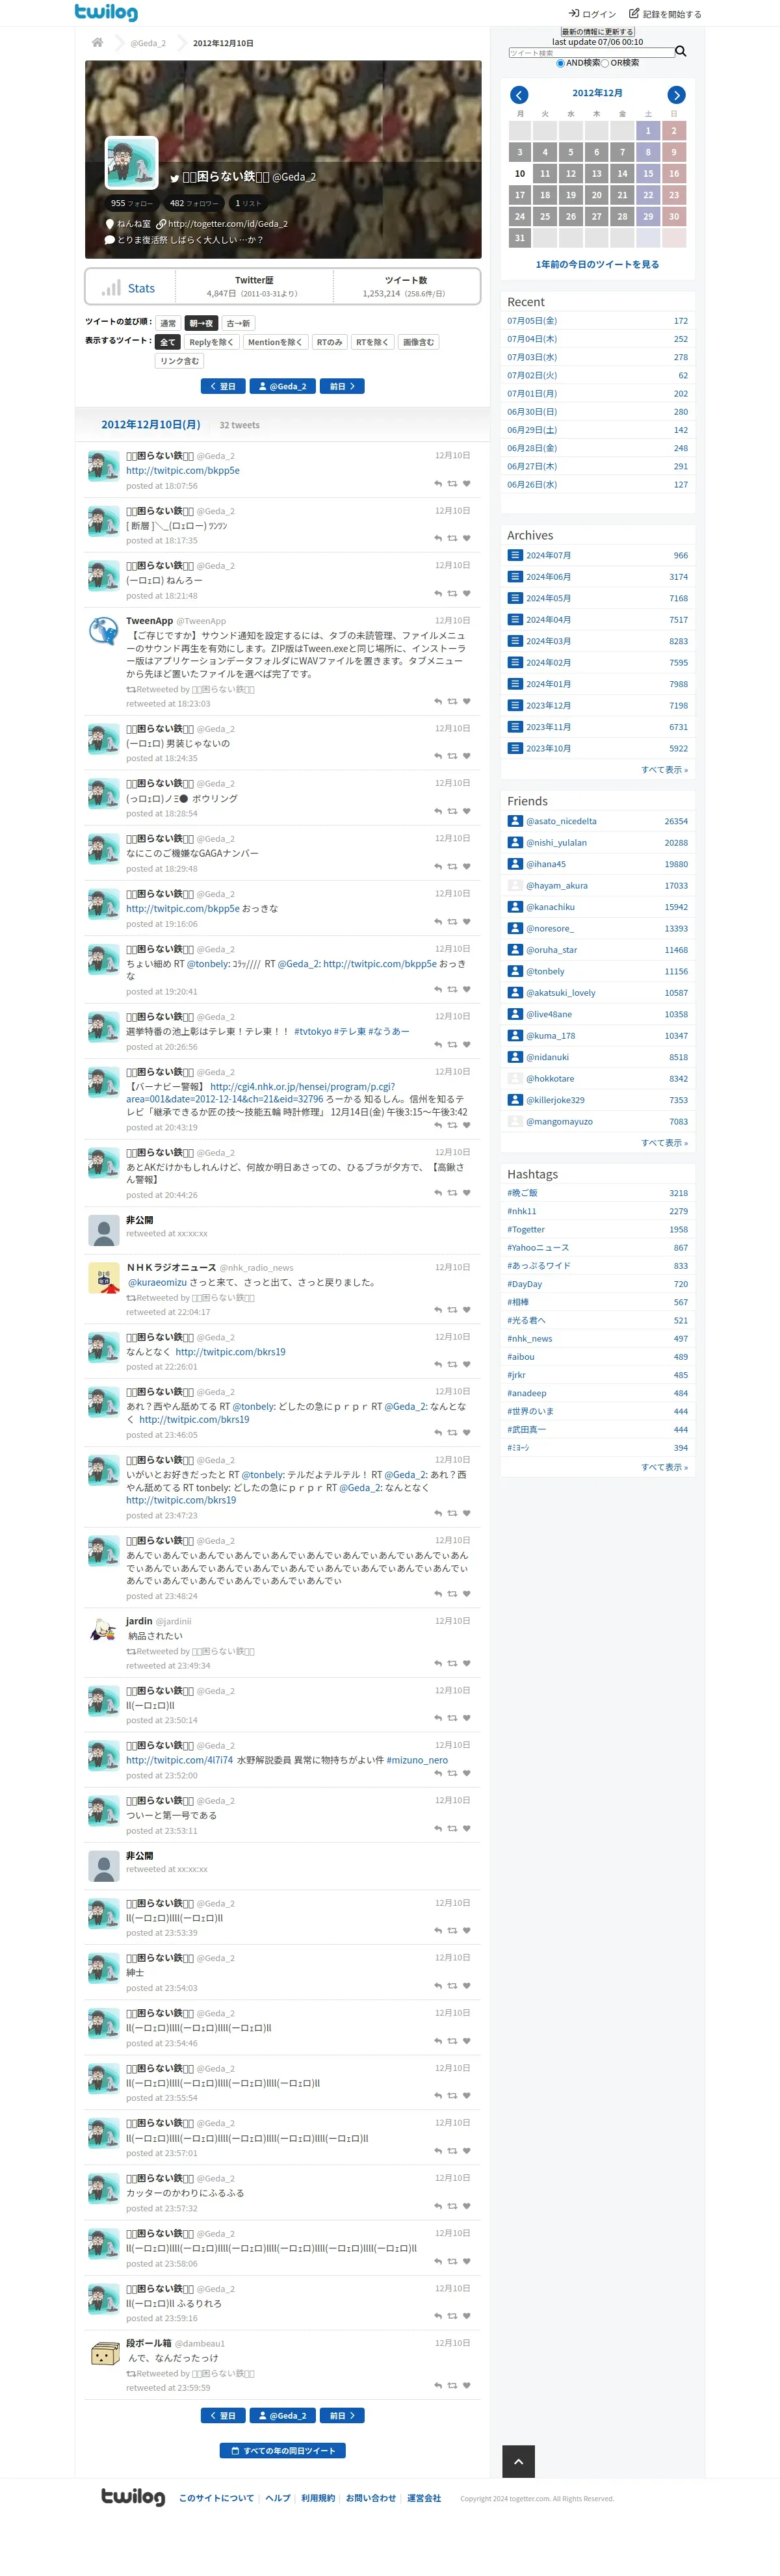780x2576 pixels.
Task: Open togetter.com/id/Geda_2 profile link
Action: click(x=227, y=224)
